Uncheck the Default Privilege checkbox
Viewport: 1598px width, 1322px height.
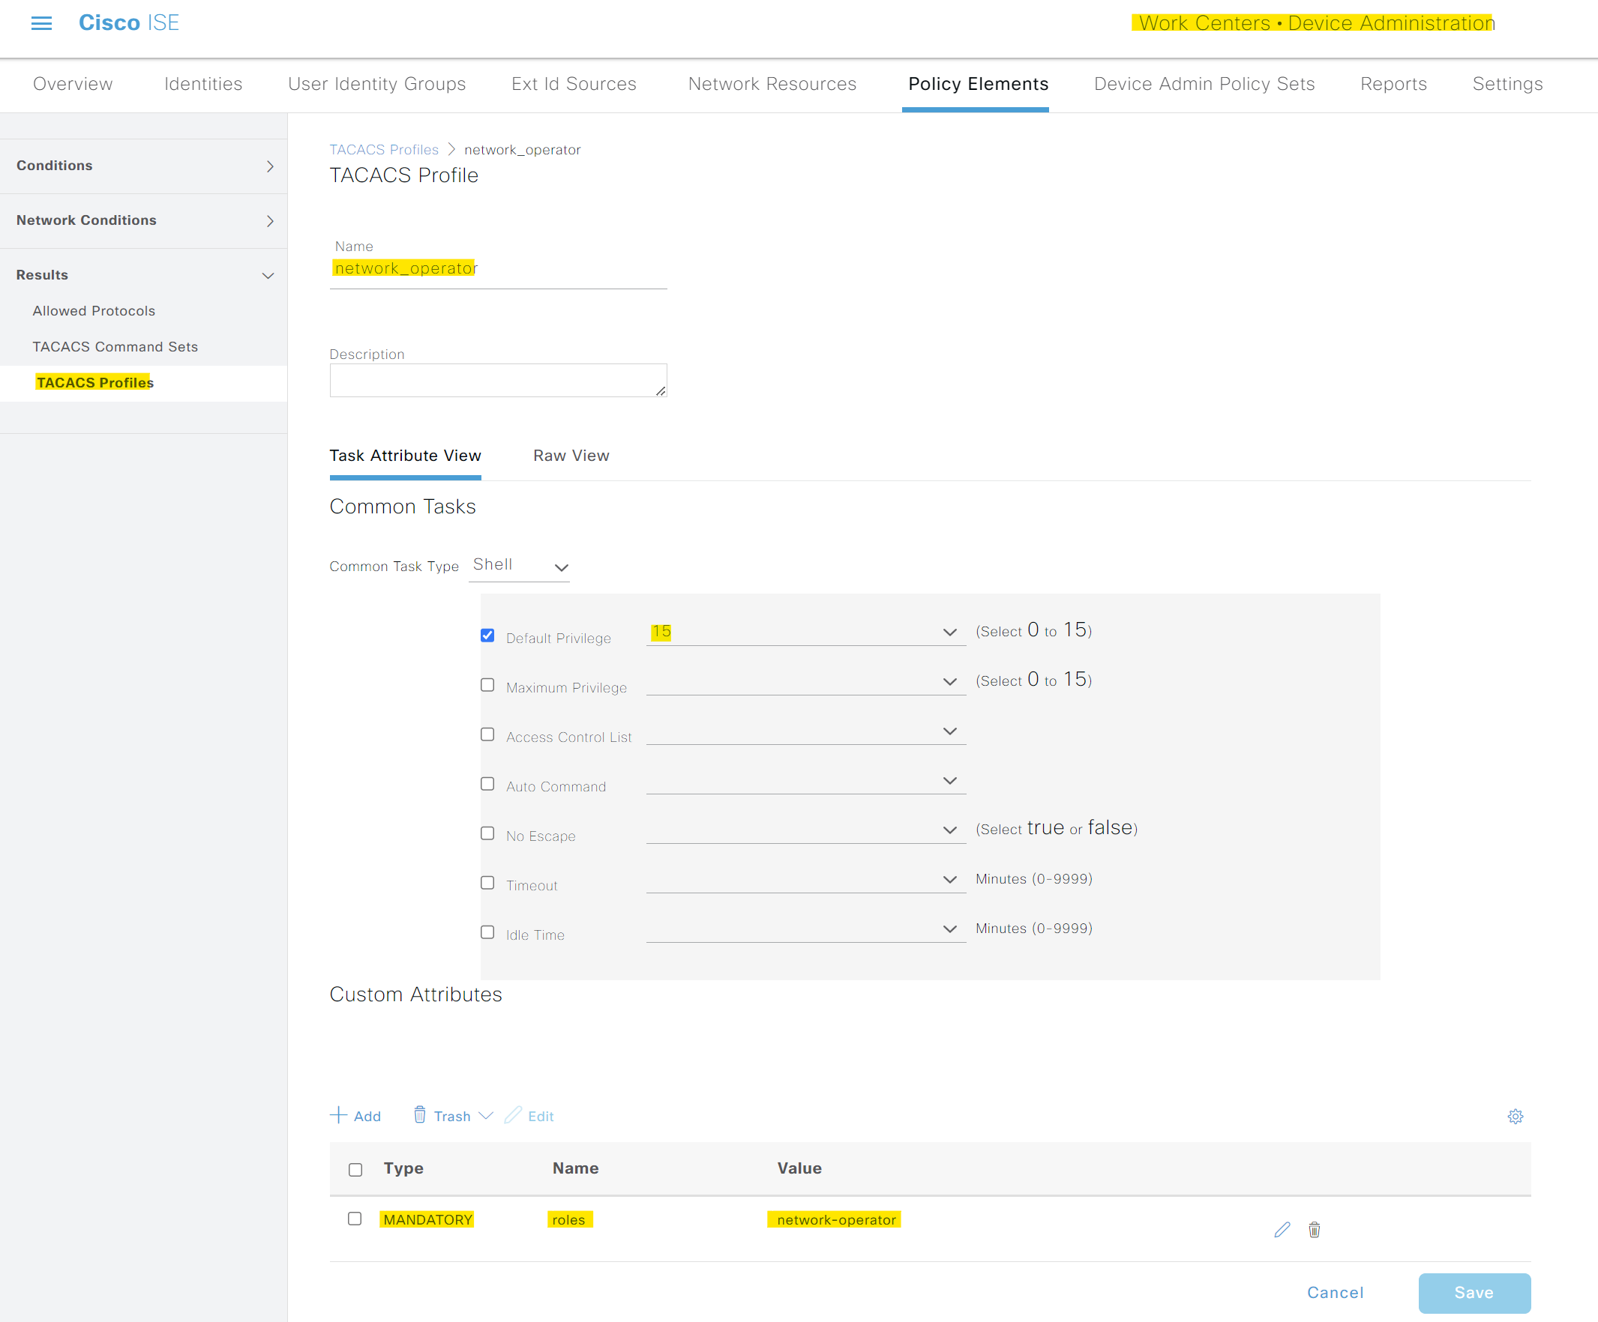tap(487, 635)
